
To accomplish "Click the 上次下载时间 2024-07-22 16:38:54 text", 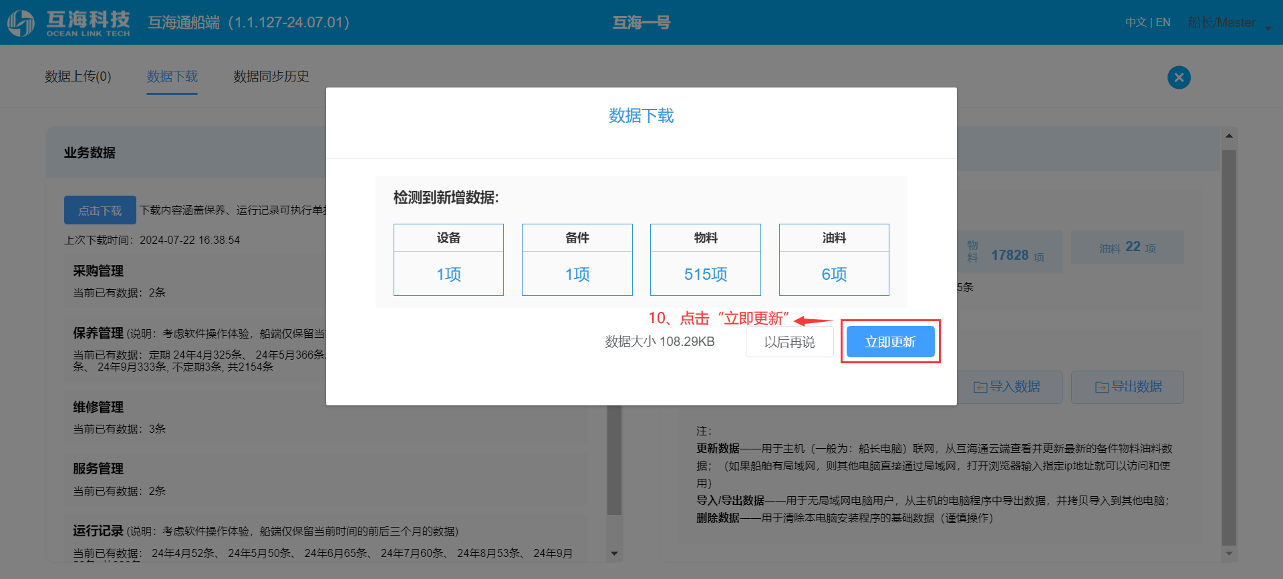I will point(152,240).
